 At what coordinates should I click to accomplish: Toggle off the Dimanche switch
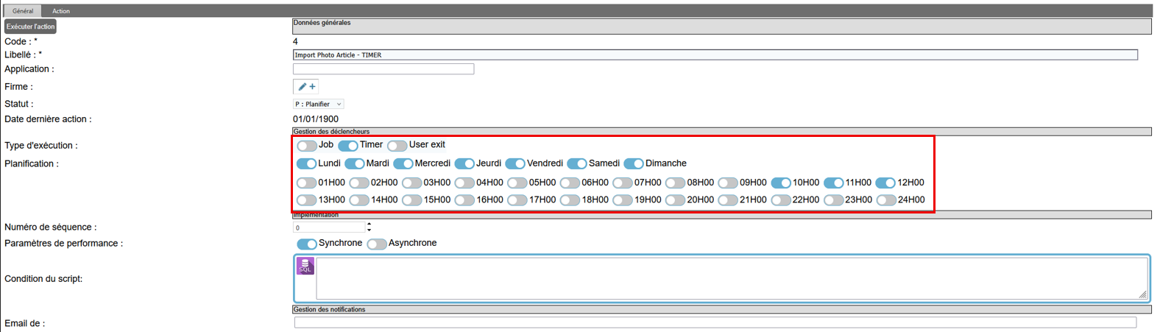(633, 163)
